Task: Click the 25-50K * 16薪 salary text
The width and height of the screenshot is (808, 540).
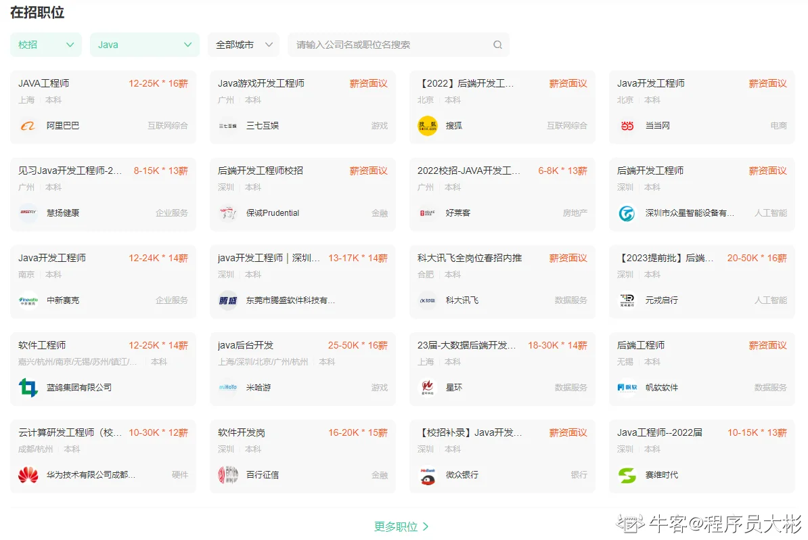Action: (357, 345)
